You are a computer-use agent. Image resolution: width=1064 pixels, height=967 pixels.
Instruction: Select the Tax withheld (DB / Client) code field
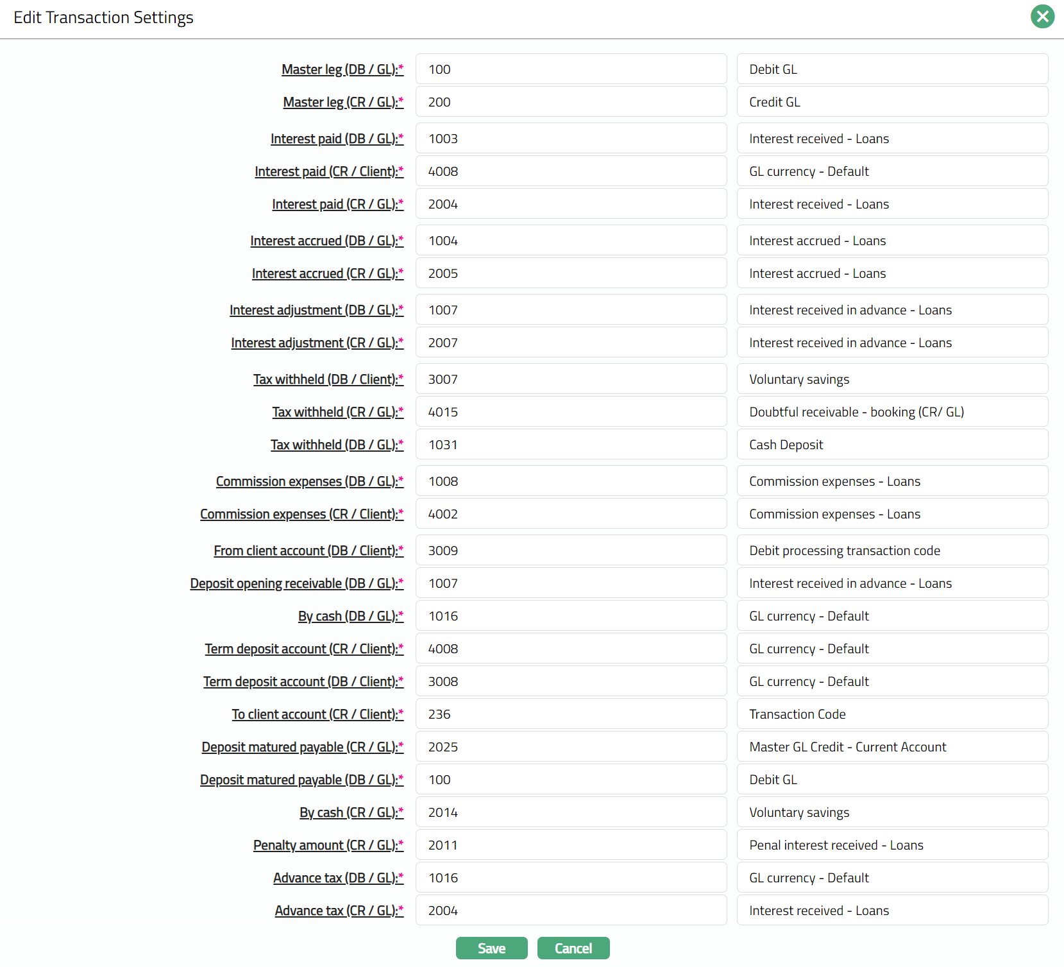[x=571, y=379]
